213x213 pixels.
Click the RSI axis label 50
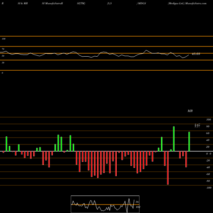click(x=3, y=56)
